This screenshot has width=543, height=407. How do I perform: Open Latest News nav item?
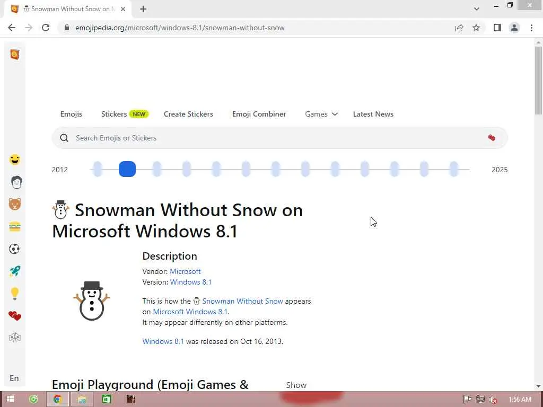pyautogui.click(x=373, y=114)
